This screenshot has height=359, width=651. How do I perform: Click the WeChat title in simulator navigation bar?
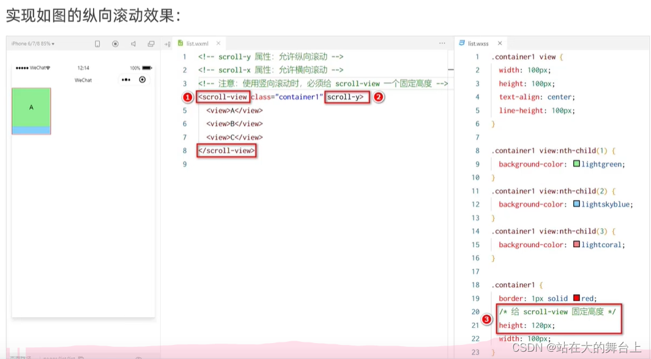pyautogui.click(x=83, y=80)
